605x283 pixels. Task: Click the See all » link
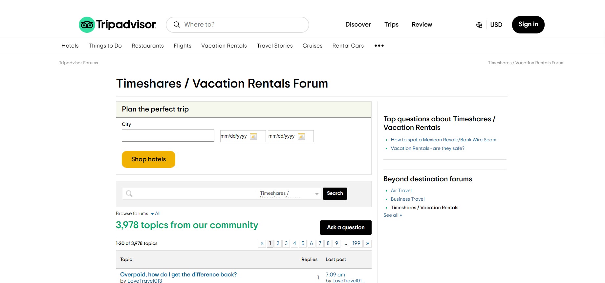(x=393, y=215)
